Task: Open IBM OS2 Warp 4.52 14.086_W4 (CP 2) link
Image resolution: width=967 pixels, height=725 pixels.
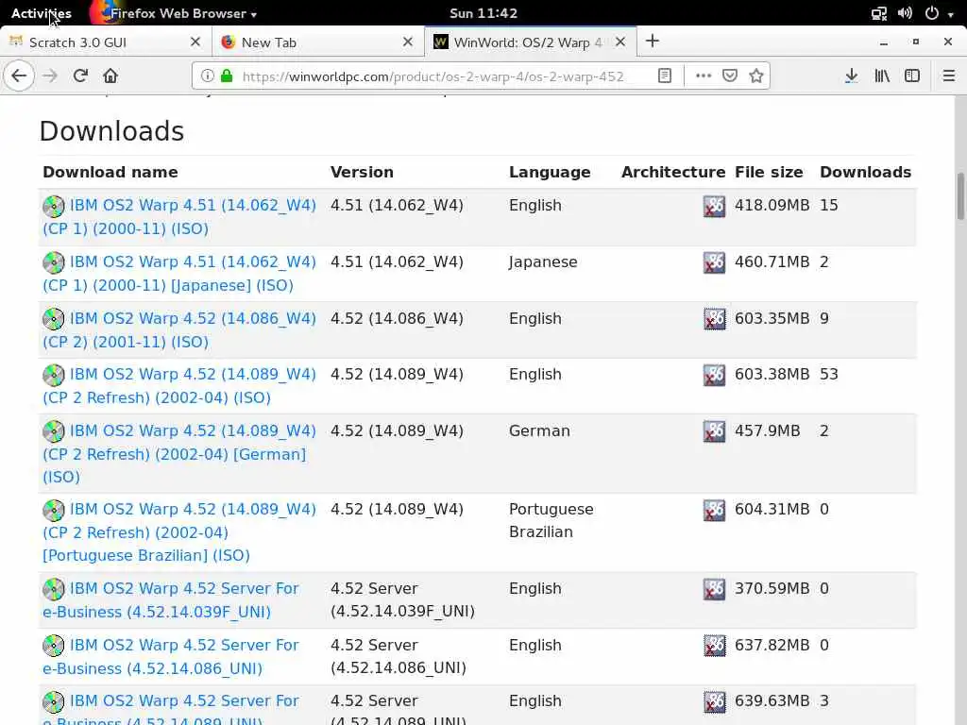Action: point(179,329)
